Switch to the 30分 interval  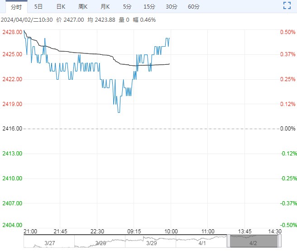(172, 6)
